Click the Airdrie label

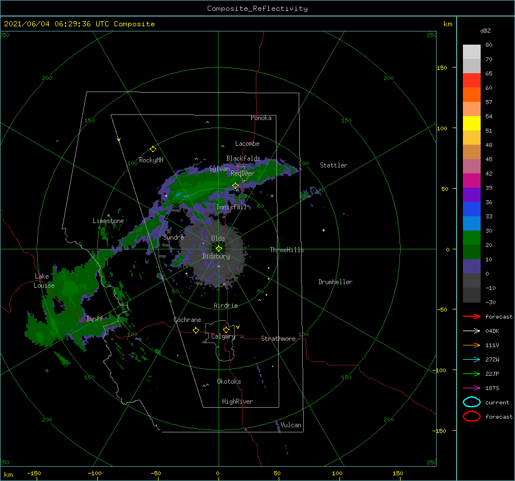(x=225, y=305)
